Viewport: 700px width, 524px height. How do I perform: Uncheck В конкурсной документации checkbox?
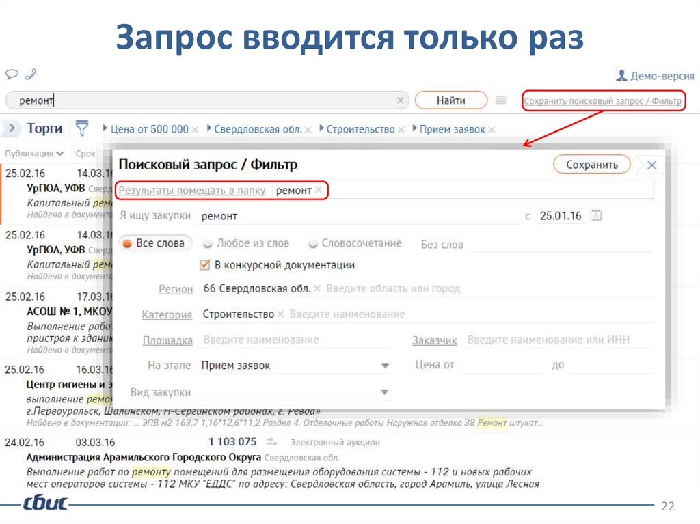pyautogui.click(x=204, y=265)
